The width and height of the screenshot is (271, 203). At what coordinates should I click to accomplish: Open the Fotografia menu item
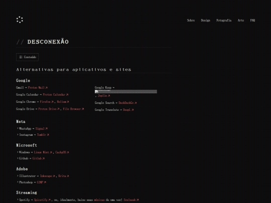tap(224, 21)
